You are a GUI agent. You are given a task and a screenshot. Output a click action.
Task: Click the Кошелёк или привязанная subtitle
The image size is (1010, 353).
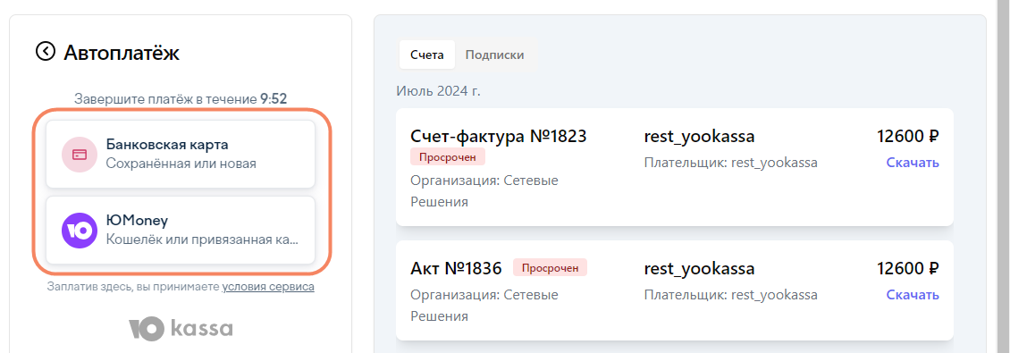(202, 240)
